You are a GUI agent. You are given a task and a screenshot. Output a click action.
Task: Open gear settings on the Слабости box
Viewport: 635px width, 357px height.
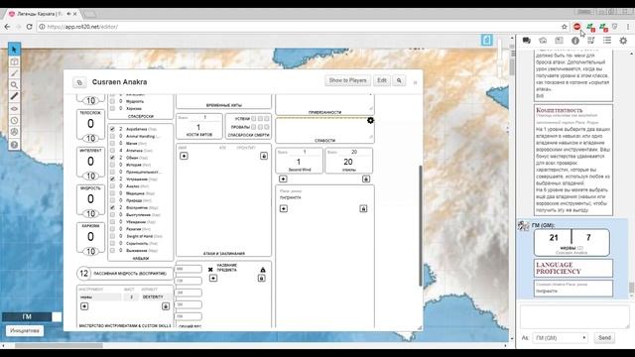[370, 121]
